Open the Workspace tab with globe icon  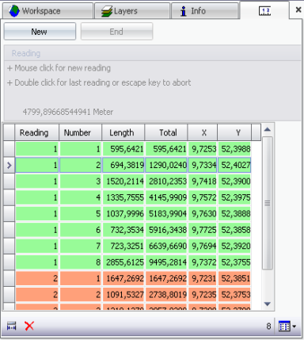(x=47, y=11)
